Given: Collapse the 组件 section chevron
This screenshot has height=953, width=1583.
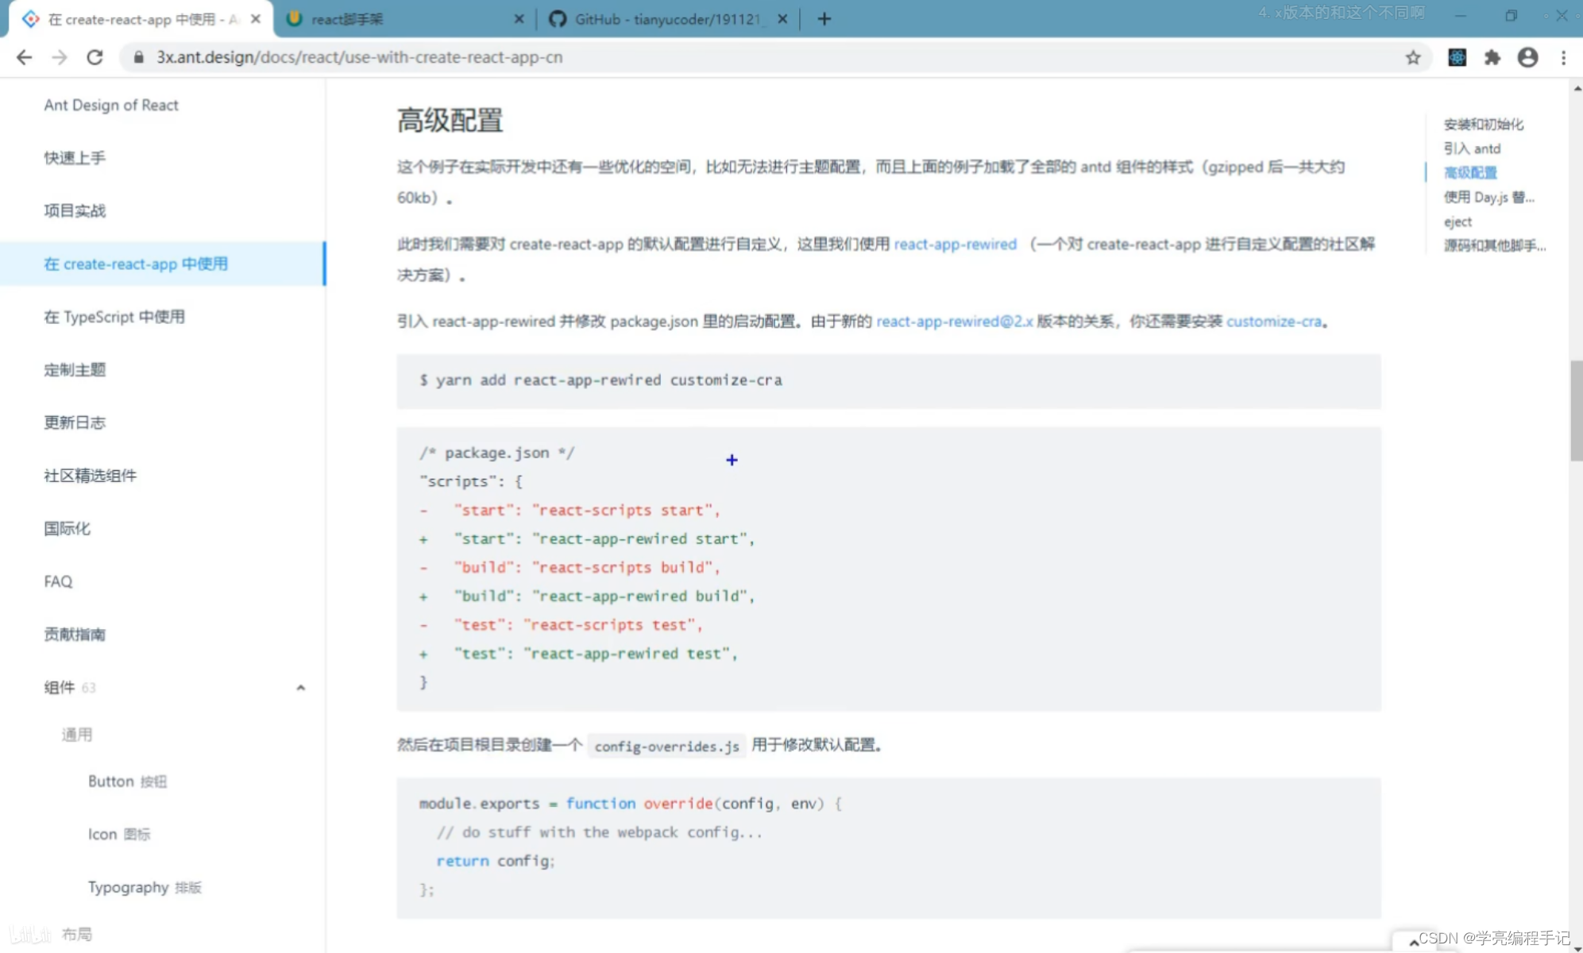Looking at the screenshot, I should pyautogui.click(x=300, y=688).
